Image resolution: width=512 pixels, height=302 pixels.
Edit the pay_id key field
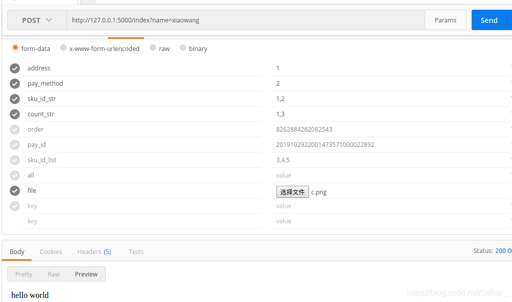142,145
